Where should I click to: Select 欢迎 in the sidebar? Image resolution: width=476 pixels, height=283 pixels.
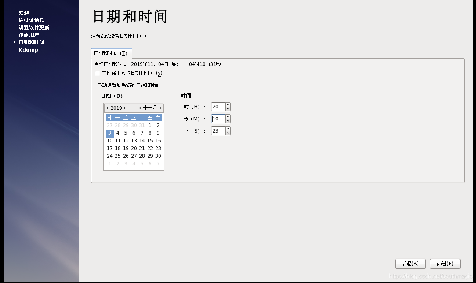[24, 13]
